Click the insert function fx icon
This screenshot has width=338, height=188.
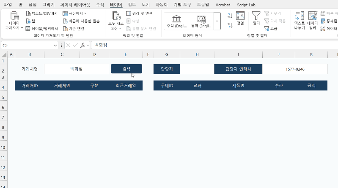(x=82, y=45)
